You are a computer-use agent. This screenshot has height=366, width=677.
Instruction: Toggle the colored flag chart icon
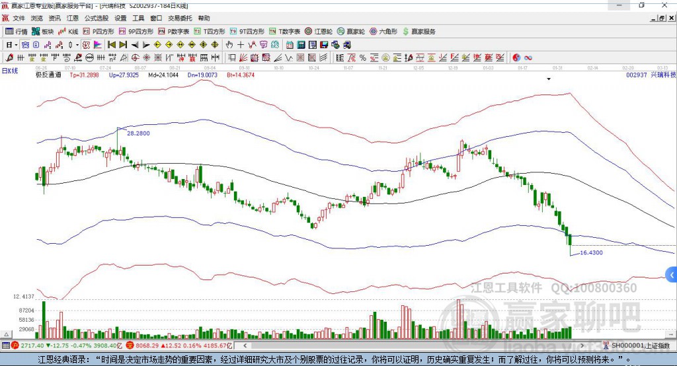[98, 45]
